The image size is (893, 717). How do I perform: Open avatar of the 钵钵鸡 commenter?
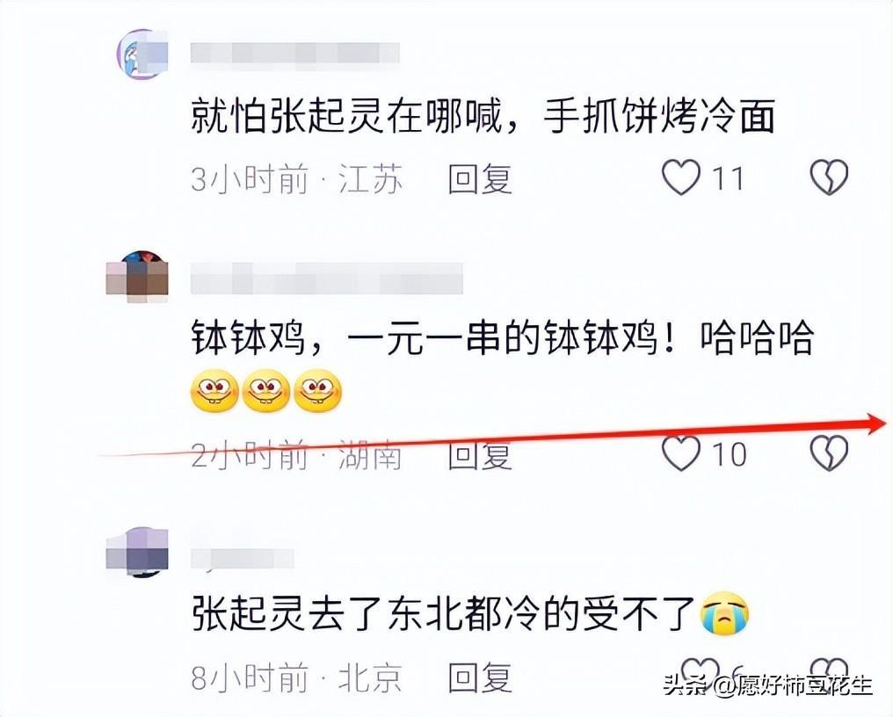tap(137, 276)
